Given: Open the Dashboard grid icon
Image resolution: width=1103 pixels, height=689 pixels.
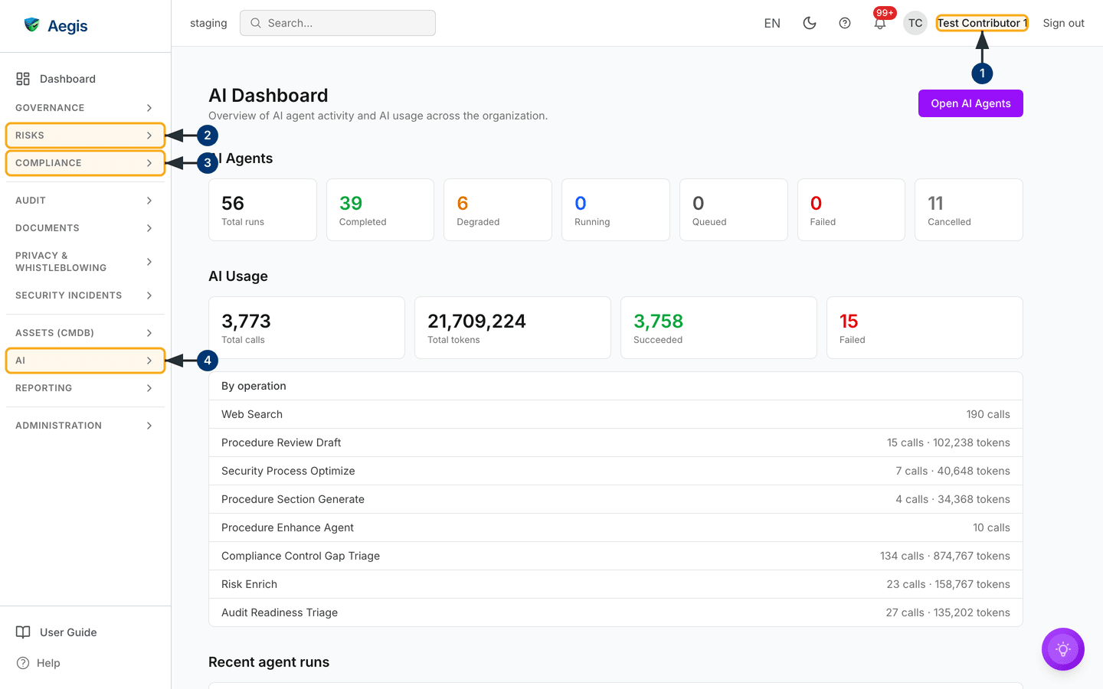Looking at the screenshot, I should pyautogui.click(x=23, y=79).
